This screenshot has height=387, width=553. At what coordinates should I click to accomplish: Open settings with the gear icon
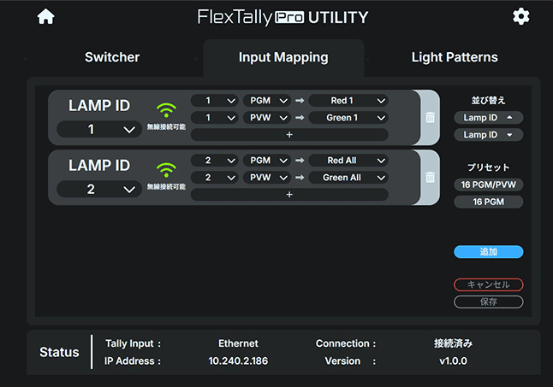(520, 17)
